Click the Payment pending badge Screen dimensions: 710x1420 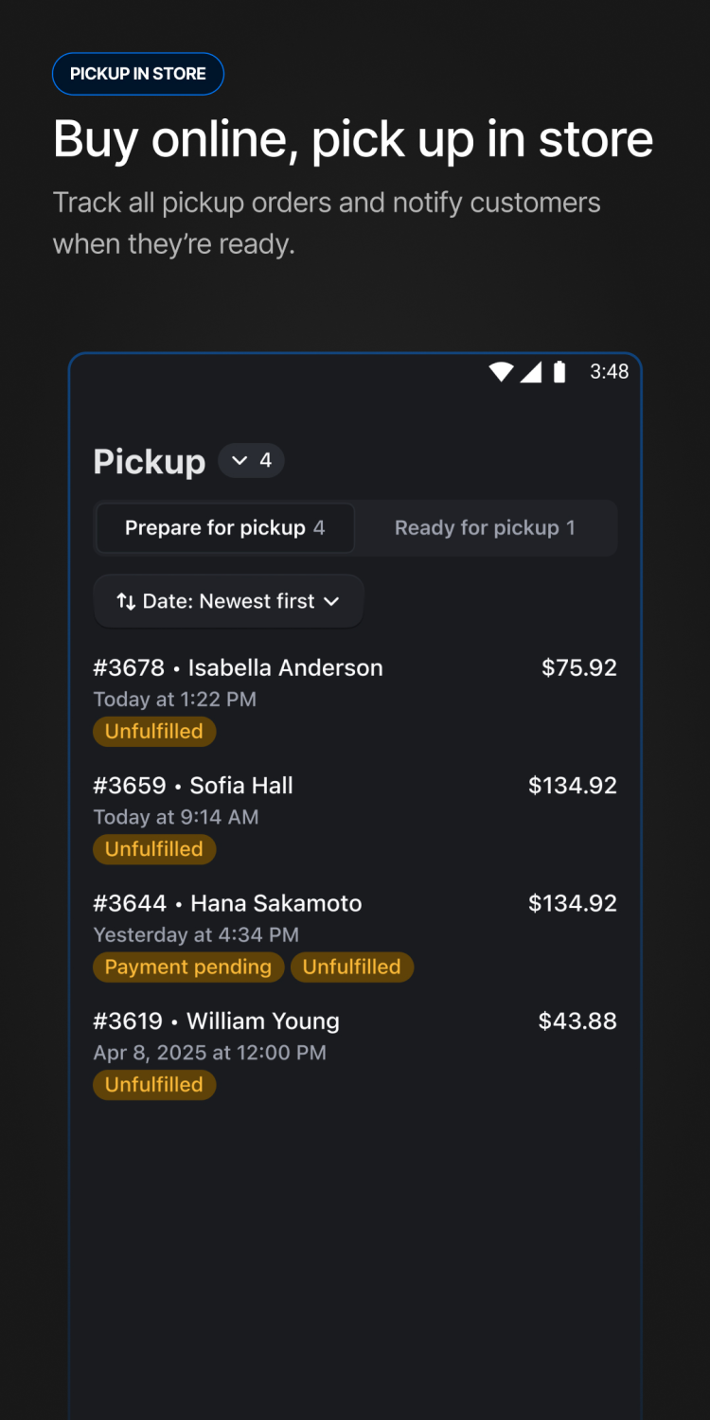(x=188, y=967)
